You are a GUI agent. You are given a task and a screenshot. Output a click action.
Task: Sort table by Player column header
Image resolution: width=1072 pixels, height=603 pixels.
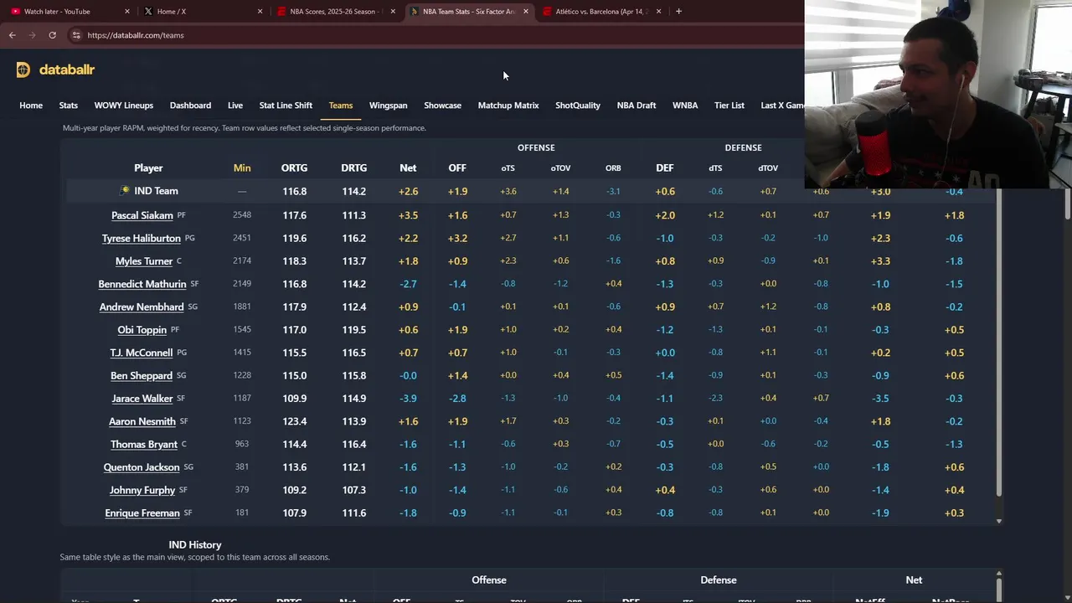[x=148, y=168]
